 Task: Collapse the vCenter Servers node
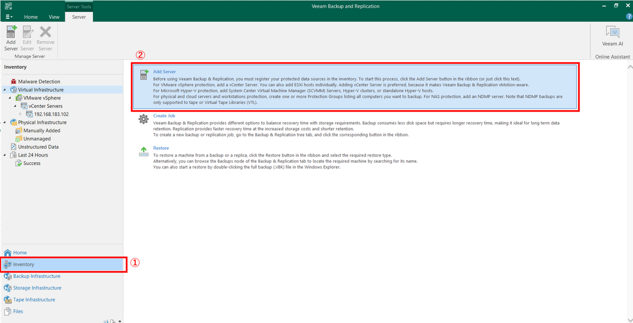pos(15,106)
